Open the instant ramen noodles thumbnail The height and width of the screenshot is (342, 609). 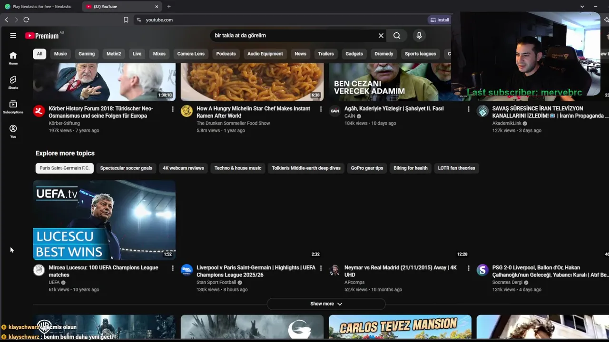(252, 82)
